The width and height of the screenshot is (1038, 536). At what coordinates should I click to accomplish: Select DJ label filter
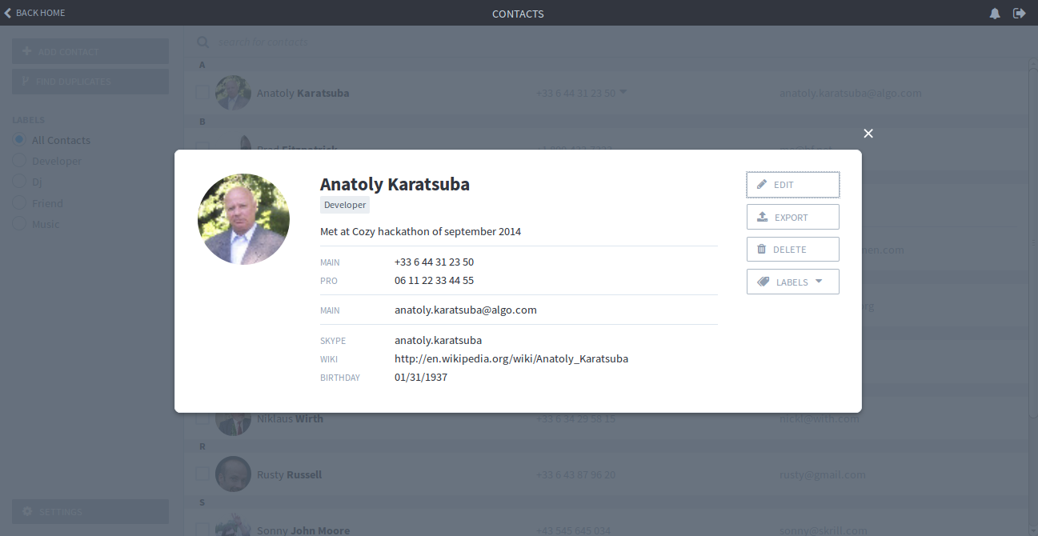tap(27, 182)
